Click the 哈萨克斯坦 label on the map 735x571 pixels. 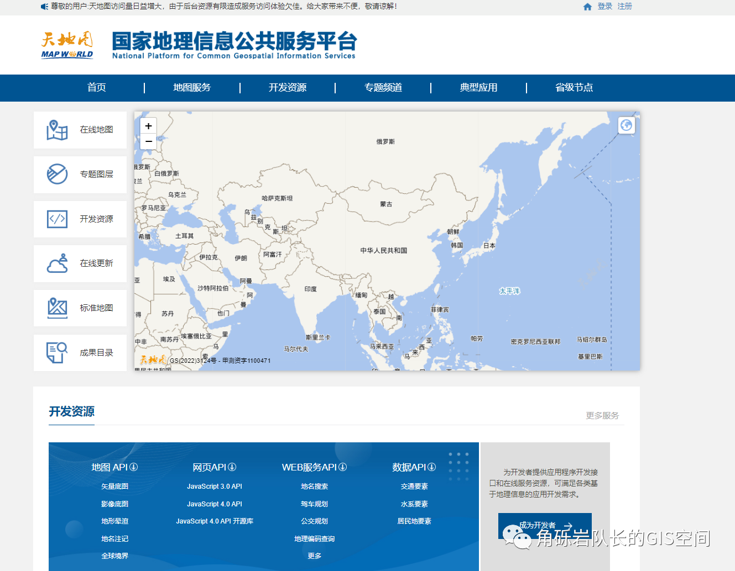click(277, 198)
